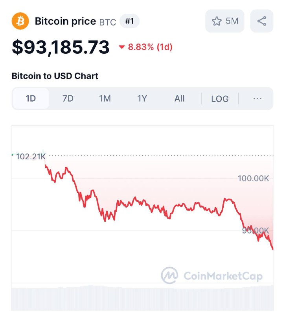Switch to the 7D chart range
This screenshot has height=314, width=285.
tap(68, 99)
